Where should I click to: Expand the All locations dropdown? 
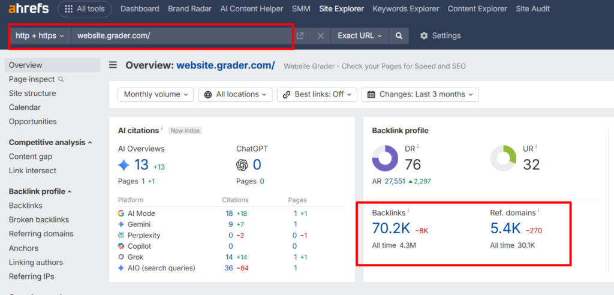(x=235, y=94)
